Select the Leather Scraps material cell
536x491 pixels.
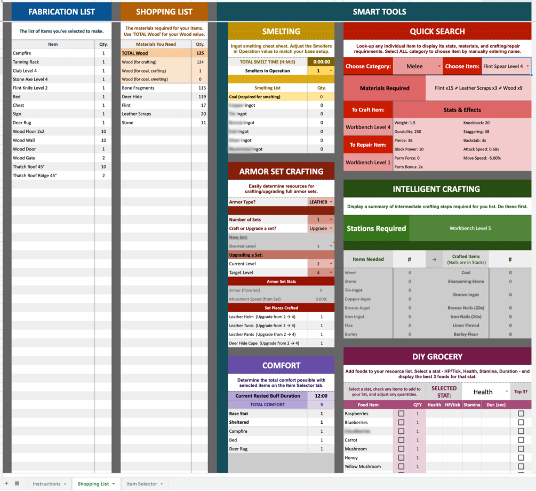point(156,114)
